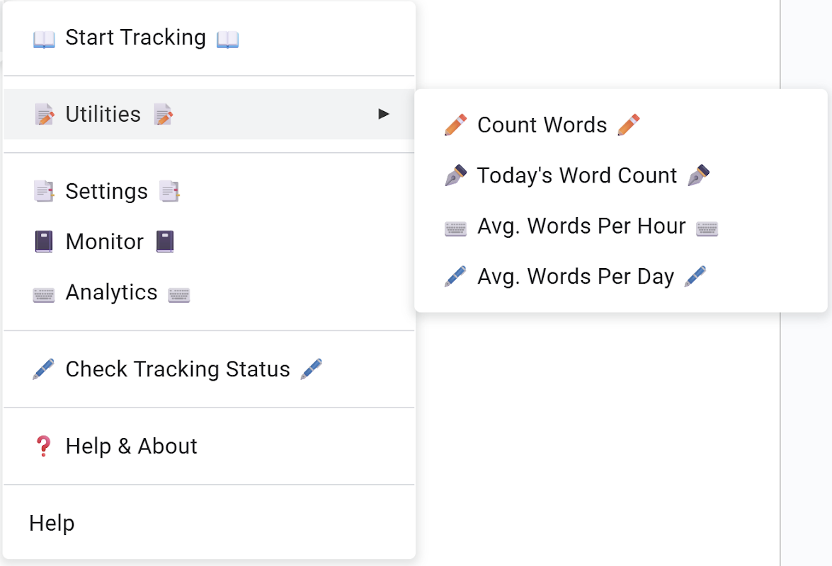Click the keyboard icon left of Analytics
Viewport: 832px width, 566px height.
[x=44, y=294]
